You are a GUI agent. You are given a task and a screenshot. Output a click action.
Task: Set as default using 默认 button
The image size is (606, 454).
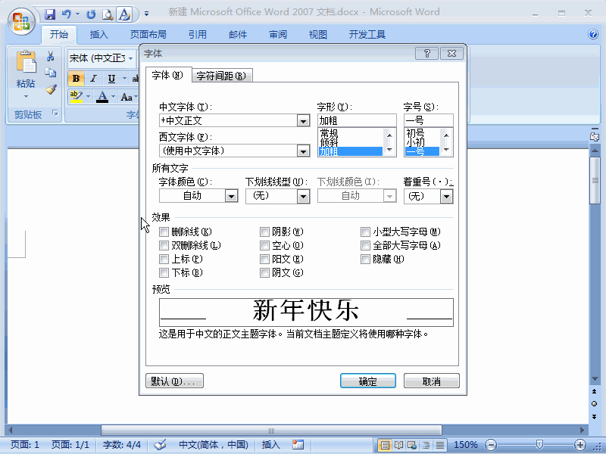coord(174,381)
